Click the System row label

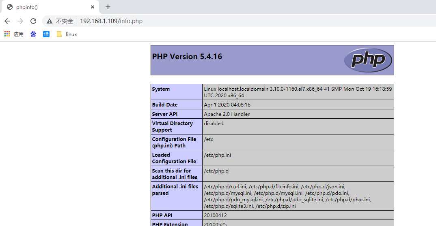click(161, 89)
